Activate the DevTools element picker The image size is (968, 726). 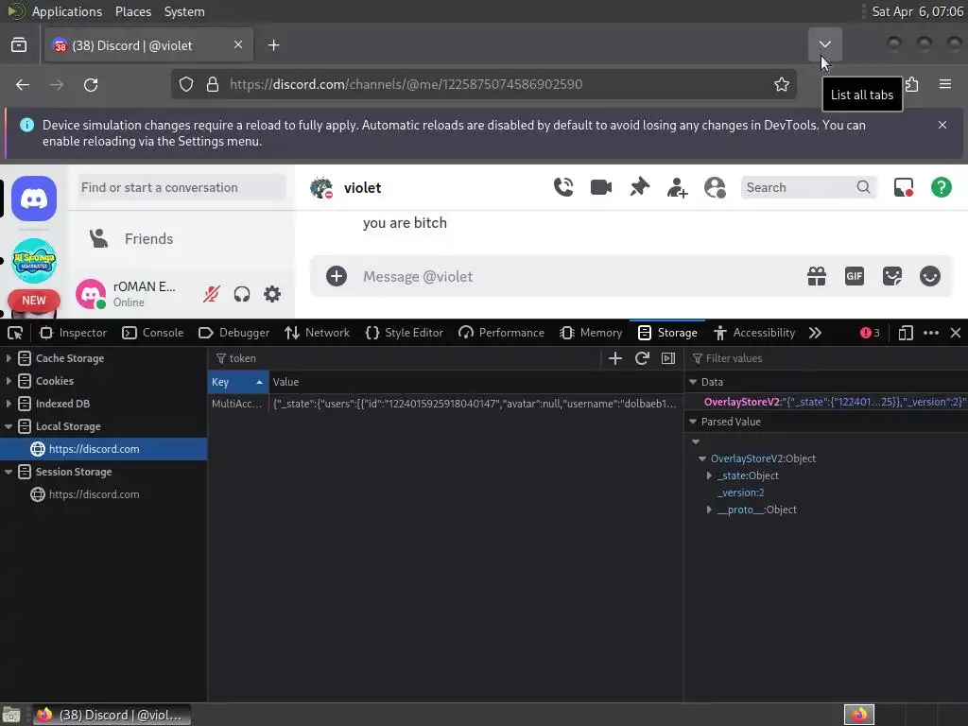pos(15,333)
